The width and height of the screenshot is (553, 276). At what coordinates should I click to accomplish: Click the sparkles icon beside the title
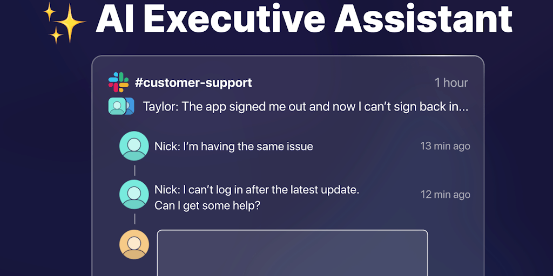[x=64, y=23]
